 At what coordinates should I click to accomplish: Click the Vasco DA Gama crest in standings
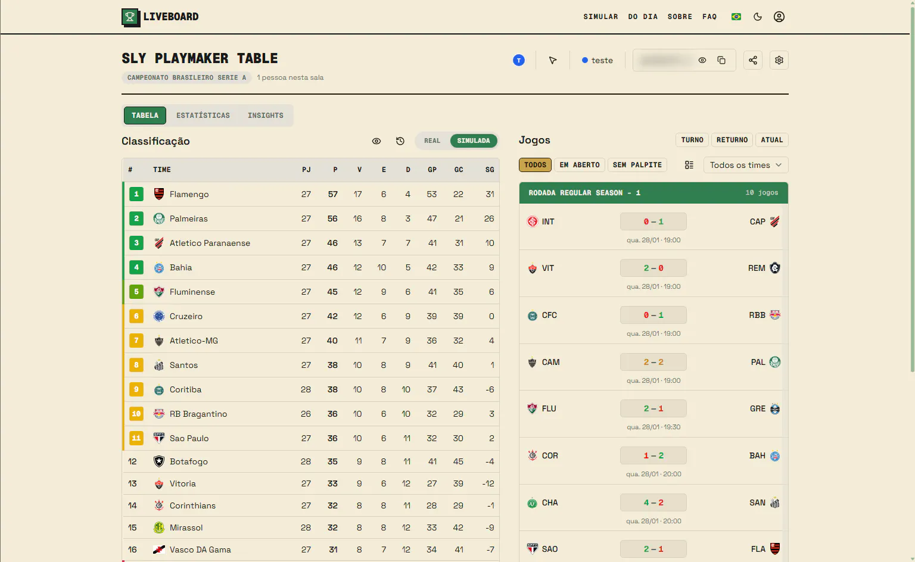click(159, 549)
